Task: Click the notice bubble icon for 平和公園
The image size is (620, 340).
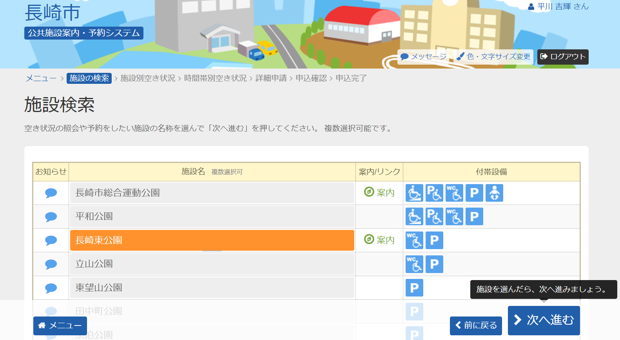Action: (x=51, y=217)
